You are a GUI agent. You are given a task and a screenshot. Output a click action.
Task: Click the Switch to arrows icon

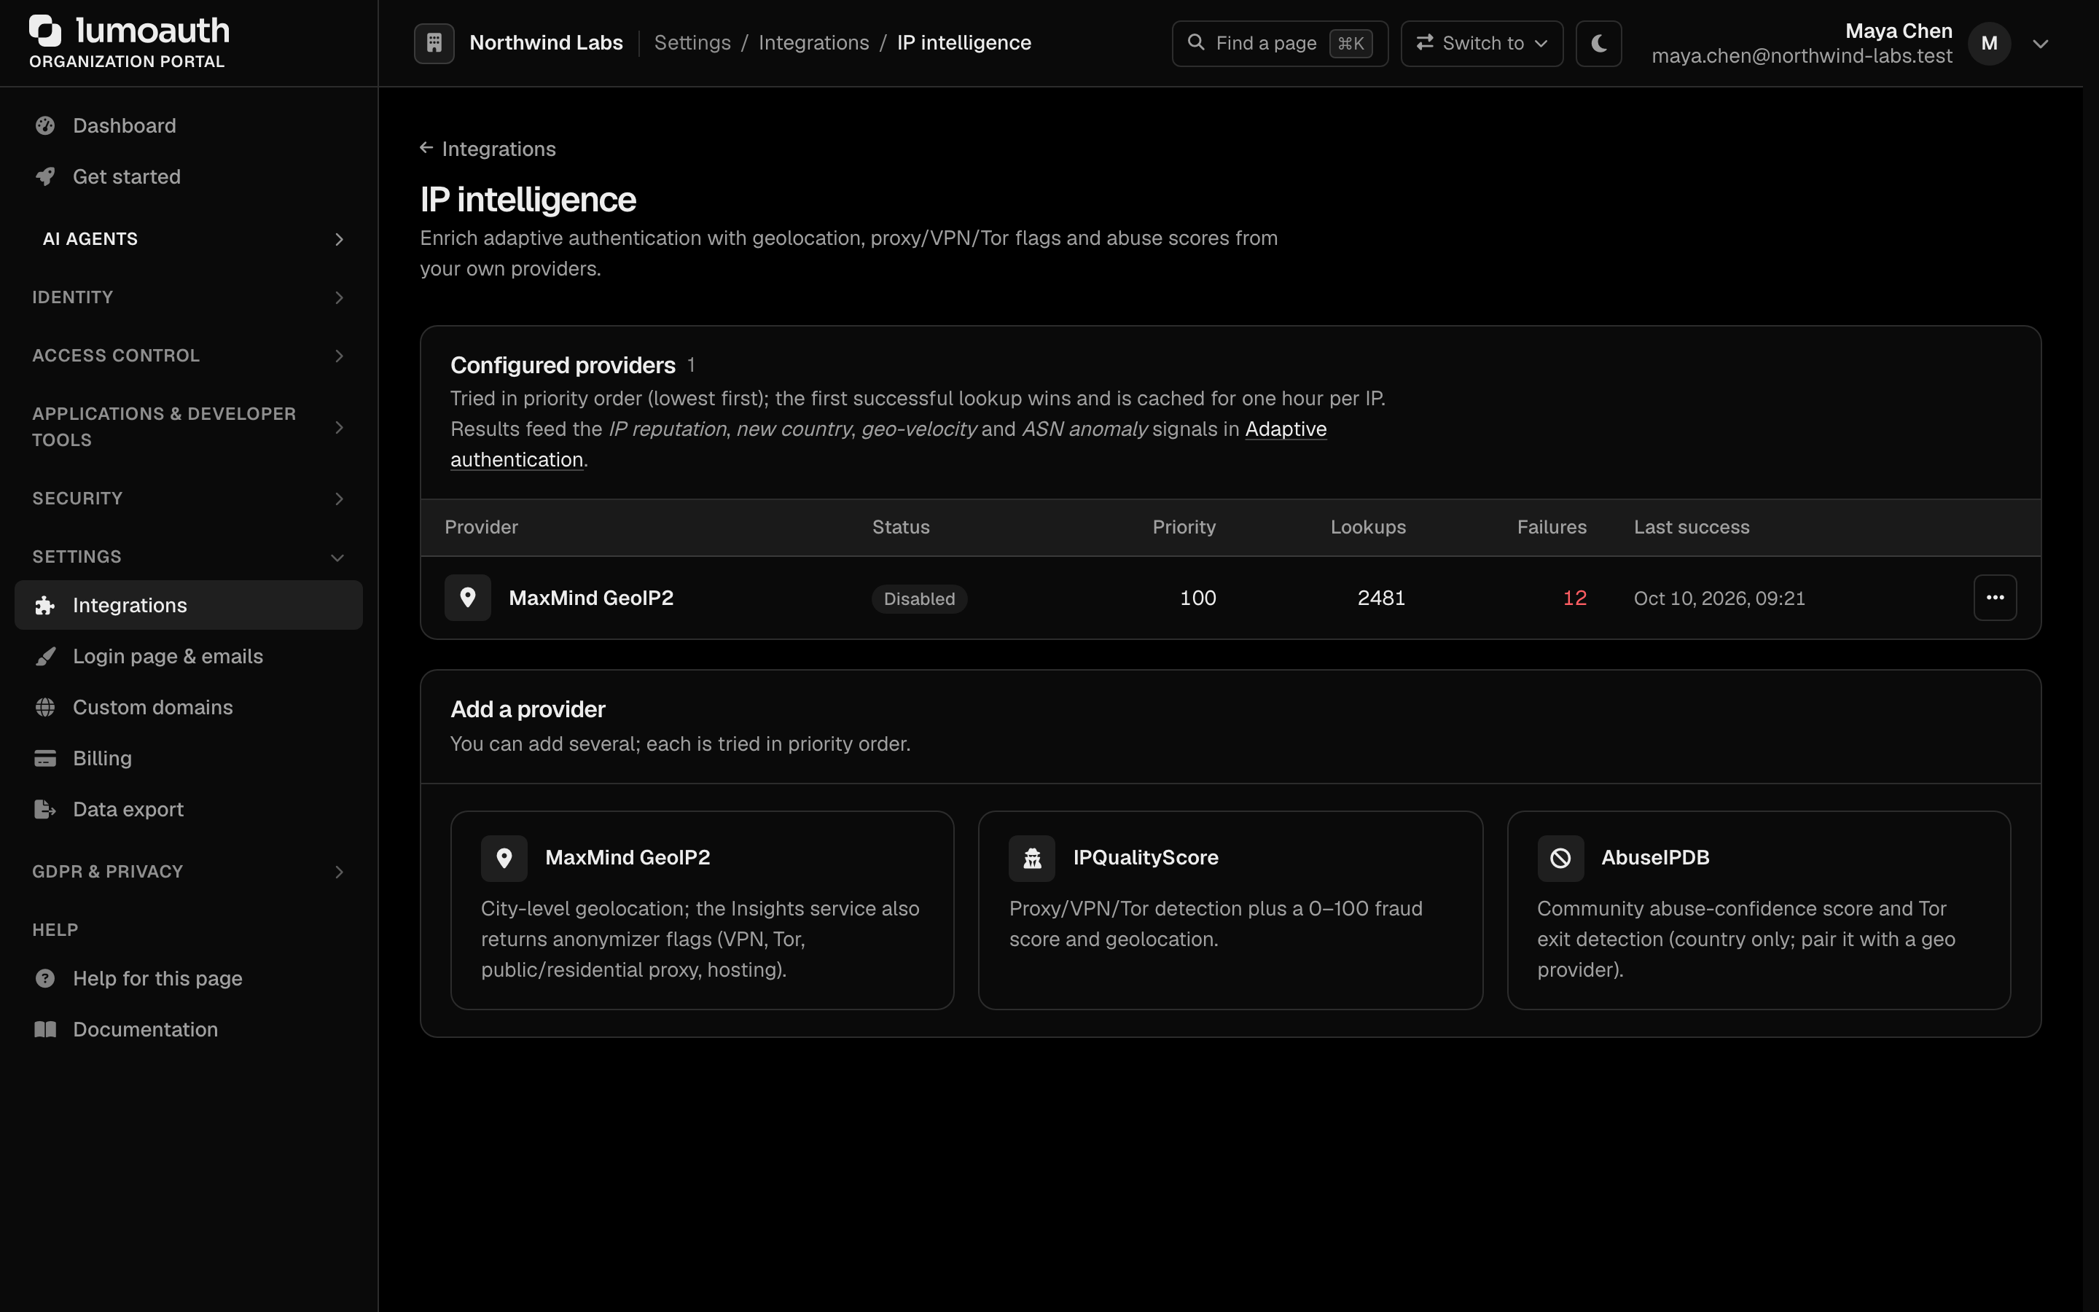click(1424, 42)
